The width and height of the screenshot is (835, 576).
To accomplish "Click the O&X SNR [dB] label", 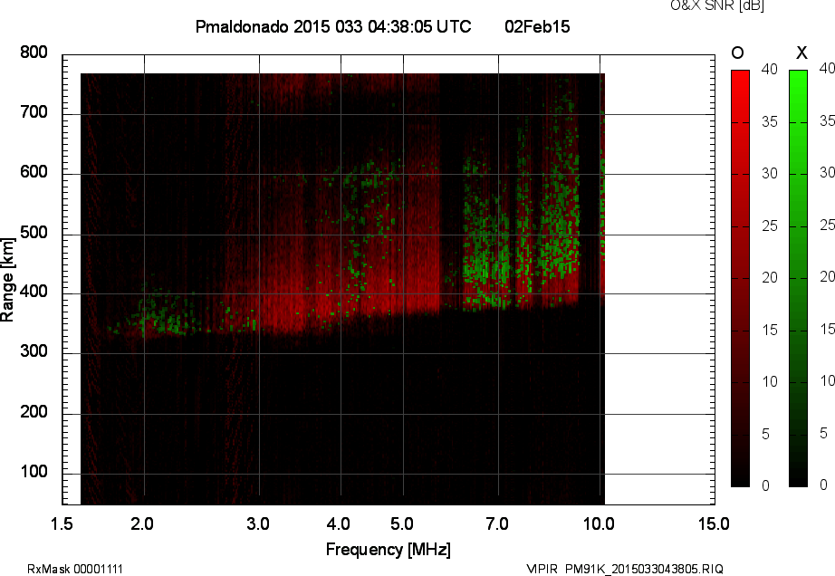I will [704, 6].
